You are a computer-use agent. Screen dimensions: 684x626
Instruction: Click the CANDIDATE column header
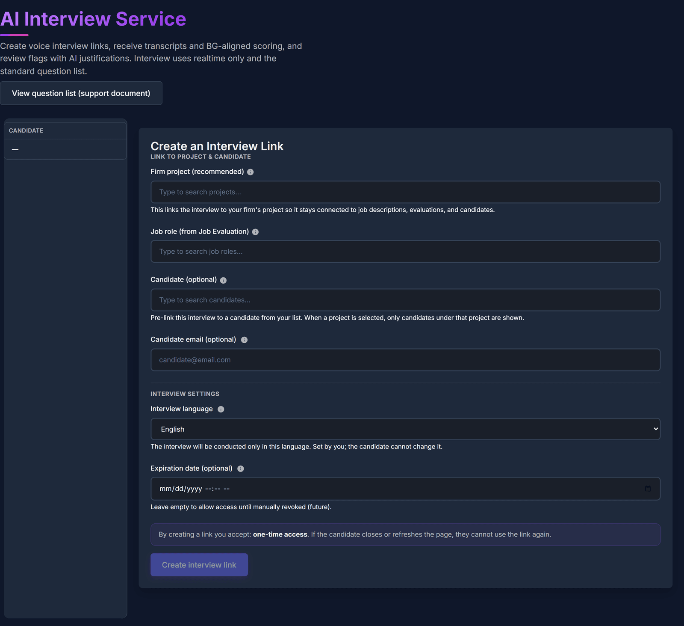[65, 131]
